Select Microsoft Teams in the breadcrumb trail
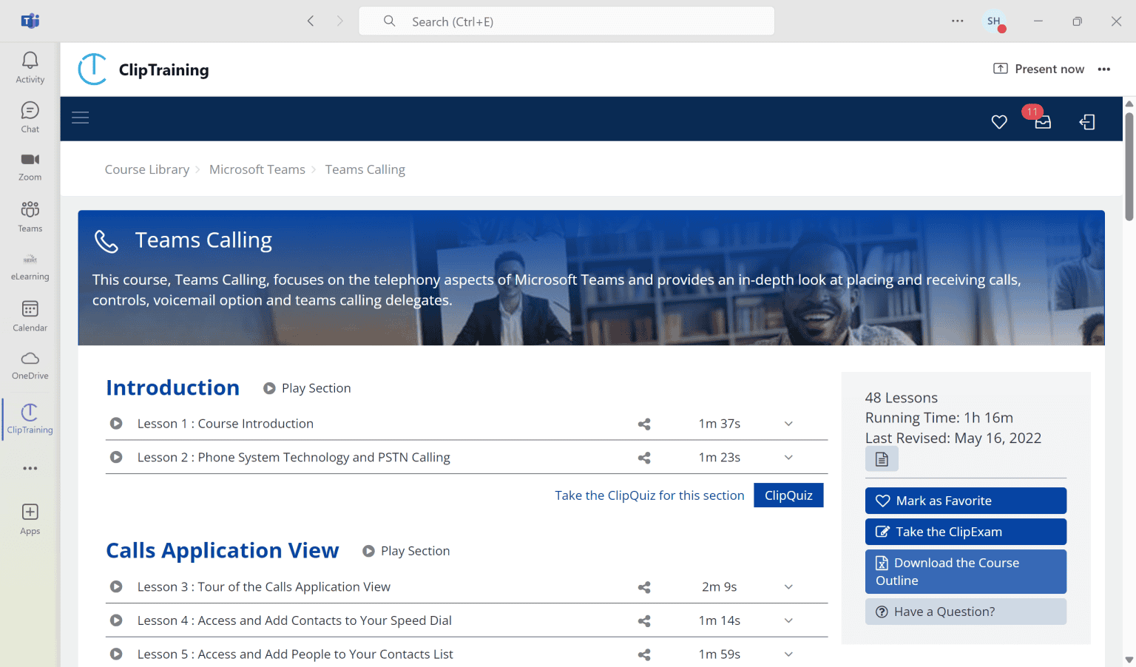Image resolution: width=1136 pixels, height=667 pixels. pyautogui.click(x=257, y=169)
